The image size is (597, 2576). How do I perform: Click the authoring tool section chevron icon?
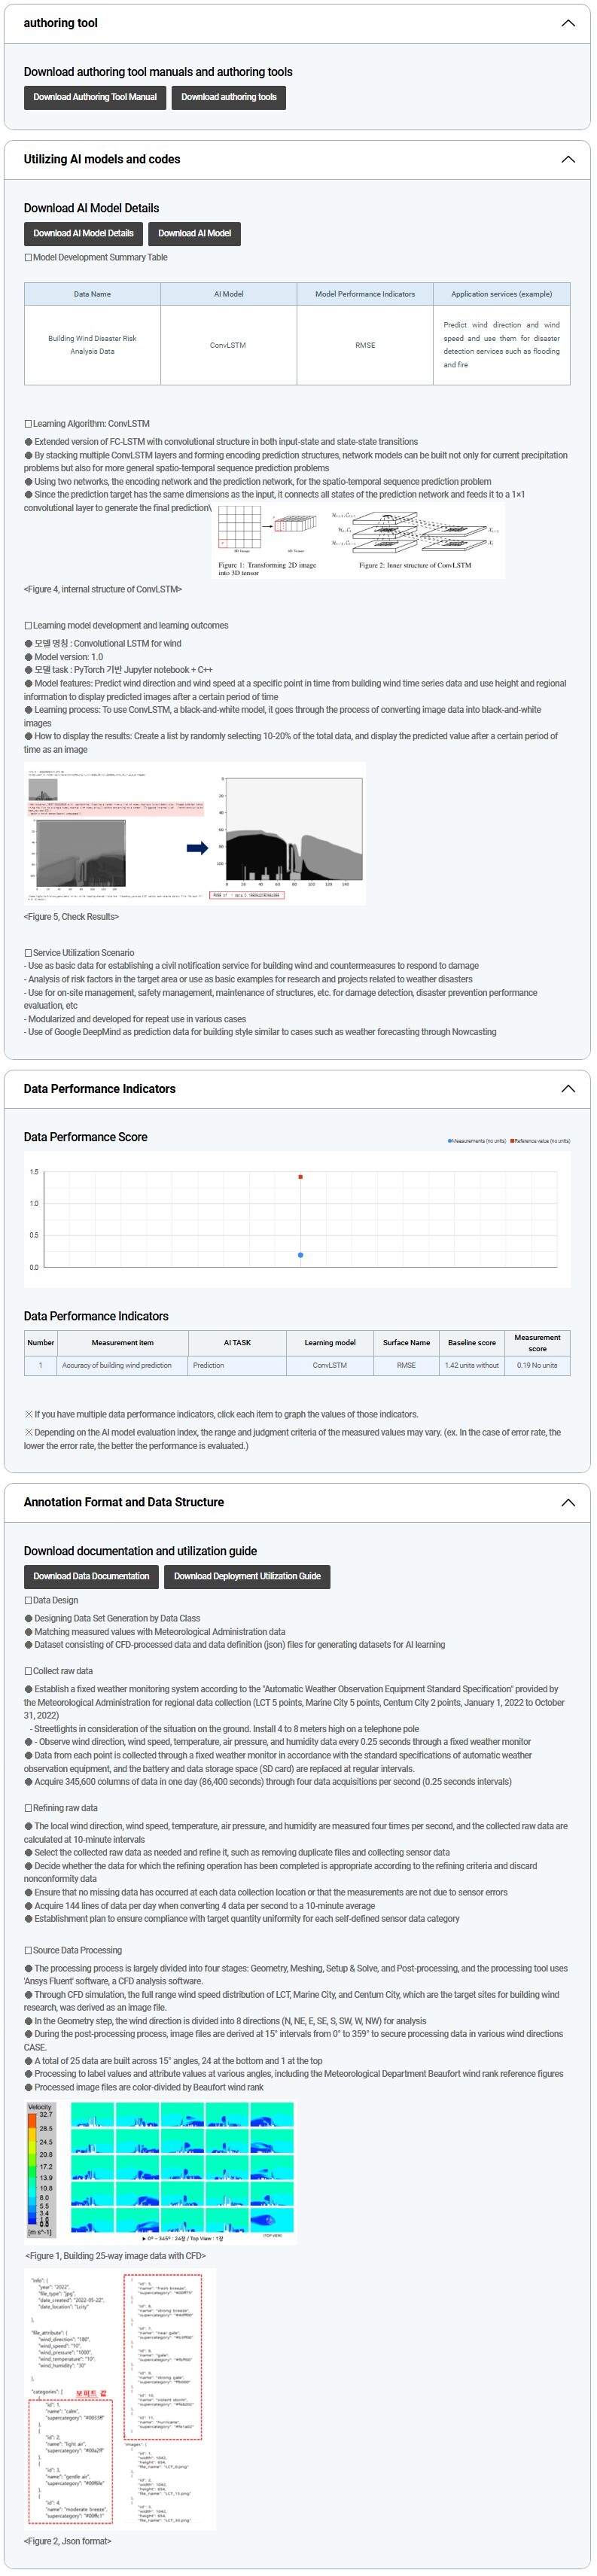point(568,23)
